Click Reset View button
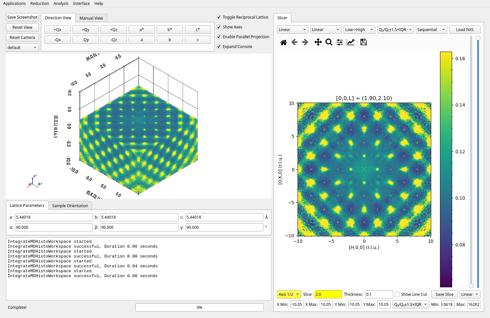This screenshot has width=490, height=318. [x=22, y=27]
